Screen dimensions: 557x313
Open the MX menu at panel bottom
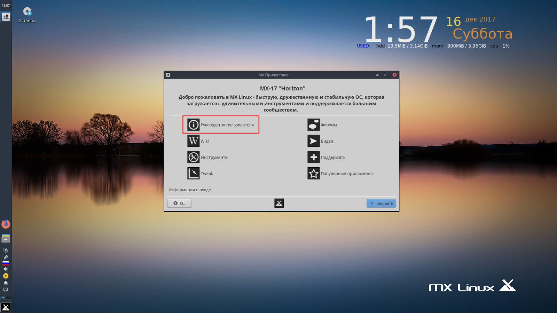(6, 307)
